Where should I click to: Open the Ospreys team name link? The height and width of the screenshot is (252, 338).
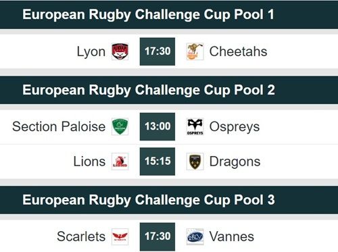[235, 127]
